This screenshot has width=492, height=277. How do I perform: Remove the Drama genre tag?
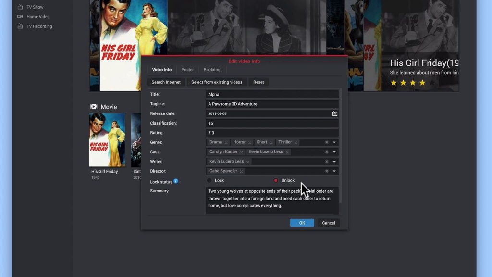click(226, 142)
